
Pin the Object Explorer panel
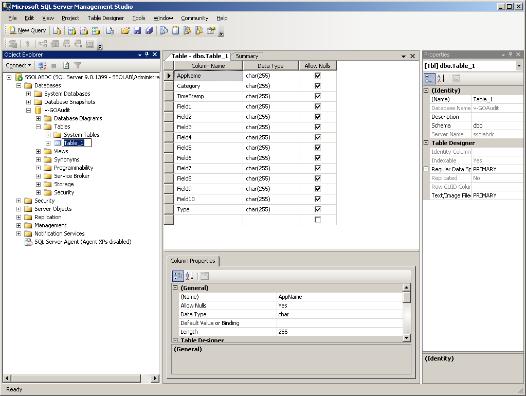pyautogui.click(x=147, y=55)
